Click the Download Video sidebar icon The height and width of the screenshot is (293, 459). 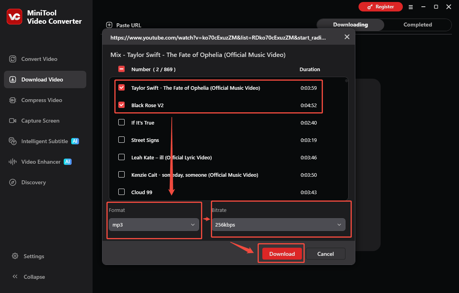coord(13,79)
